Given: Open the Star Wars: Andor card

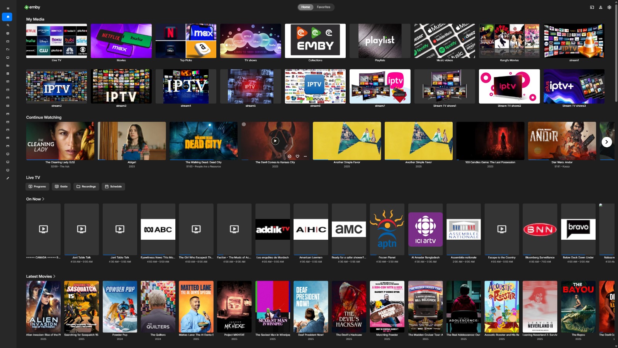Looking at the screenshot, I should click(562, 141).
